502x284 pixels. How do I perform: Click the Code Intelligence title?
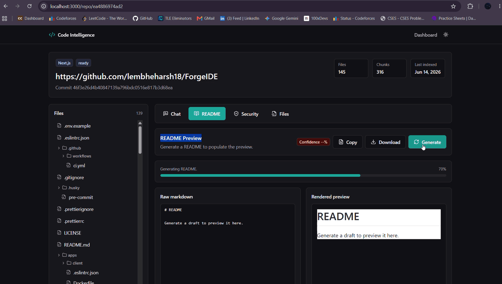click(x=76, y=35)
